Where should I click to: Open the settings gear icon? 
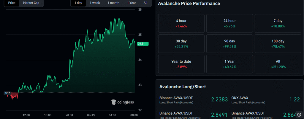(x=299, y=114)
